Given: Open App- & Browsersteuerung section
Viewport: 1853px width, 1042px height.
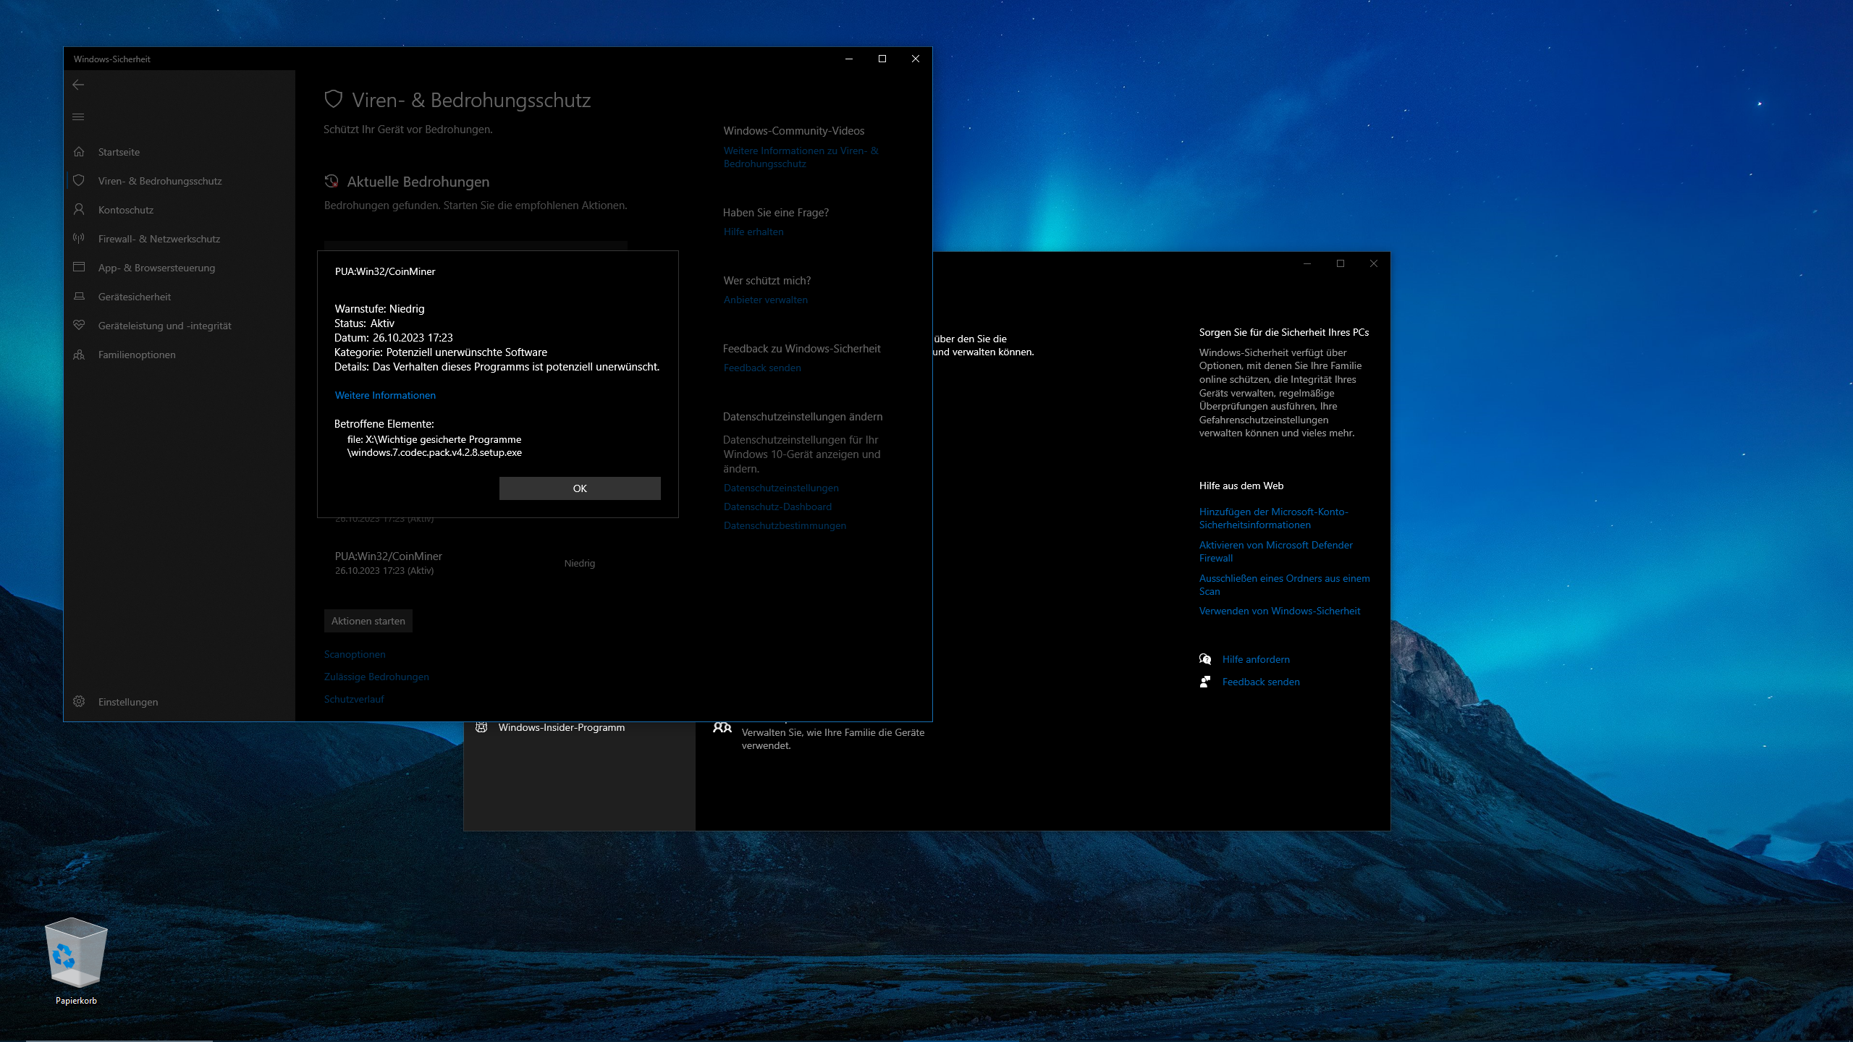Looking at the screenshot, I should pyautogui.click(x=80, y=267).
